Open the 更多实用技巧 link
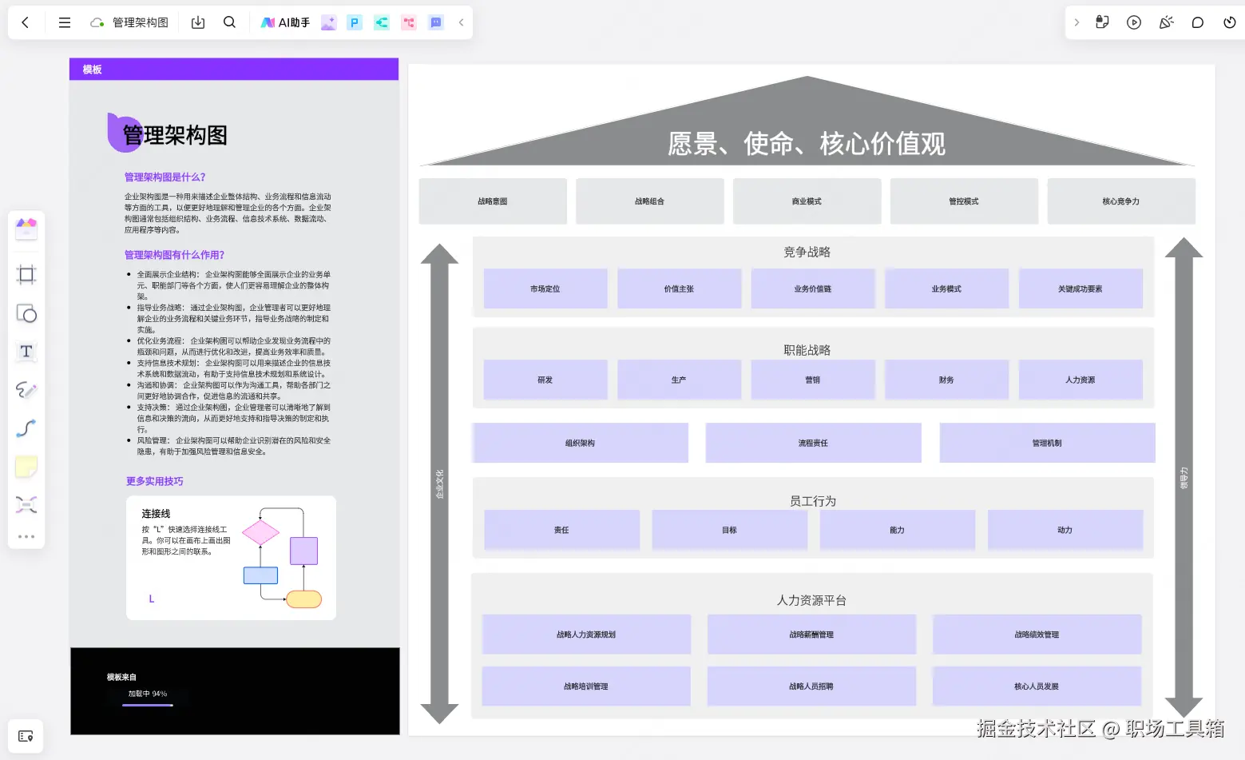 (x=155, y=480)
